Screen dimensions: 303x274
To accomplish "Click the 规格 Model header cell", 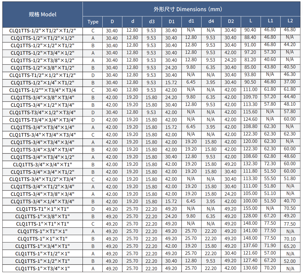I will tap(43, 15).
